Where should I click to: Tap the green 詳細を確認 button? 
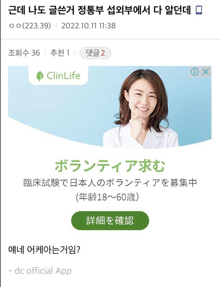point(110,221)
